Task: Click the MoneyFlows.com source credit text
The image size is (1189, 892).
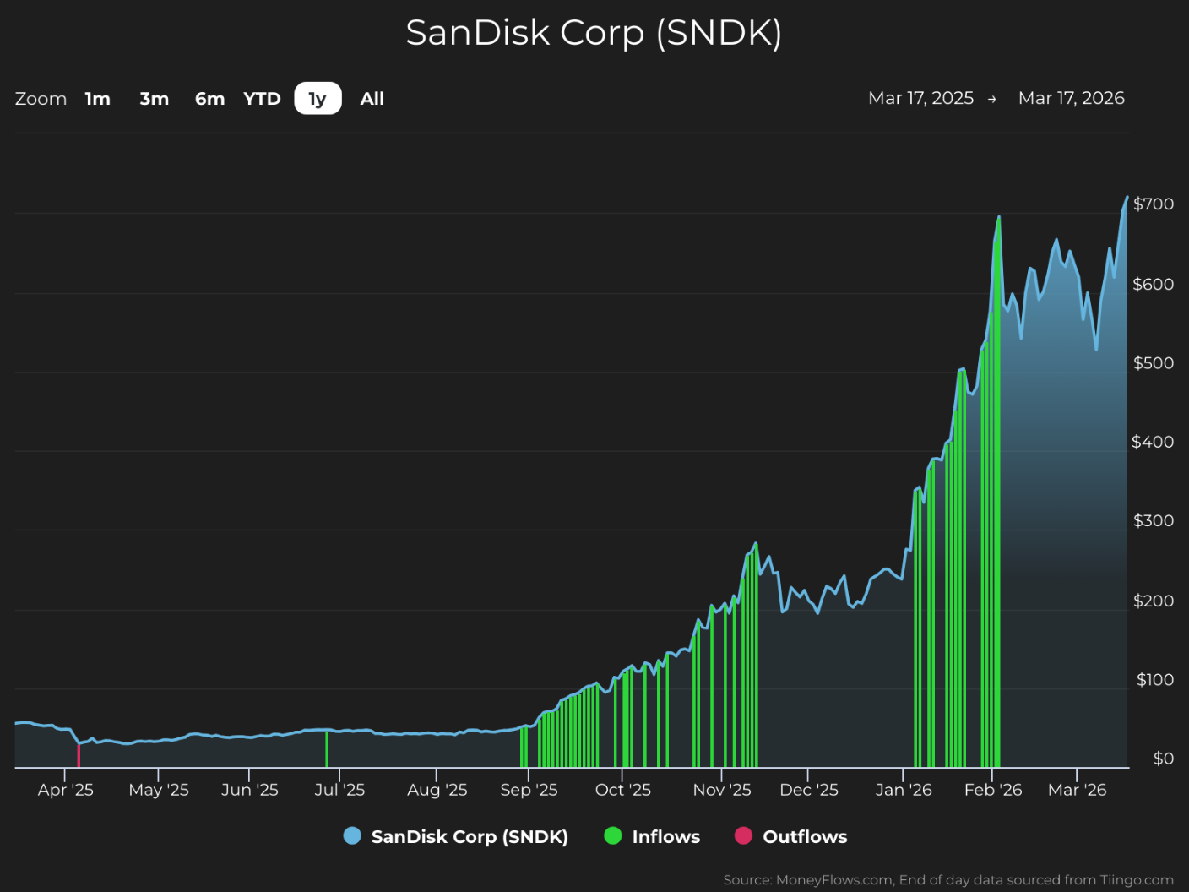Action: click(x=948, y=880)
